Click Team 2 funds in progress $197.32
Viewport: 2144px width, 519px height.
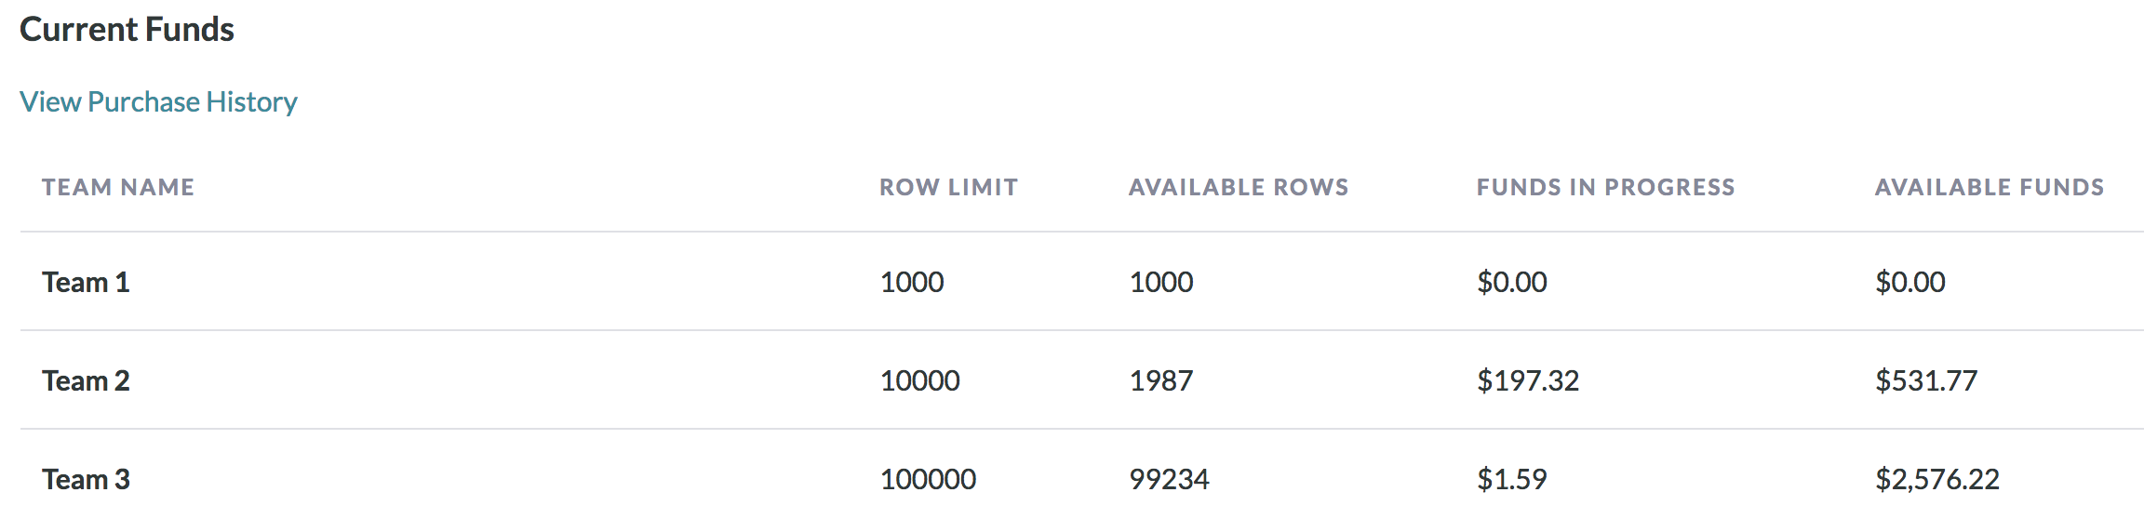(1528, 380)
